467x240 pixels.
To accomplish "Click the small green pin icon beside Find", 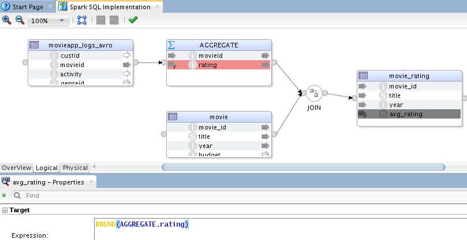I will 4,195.
